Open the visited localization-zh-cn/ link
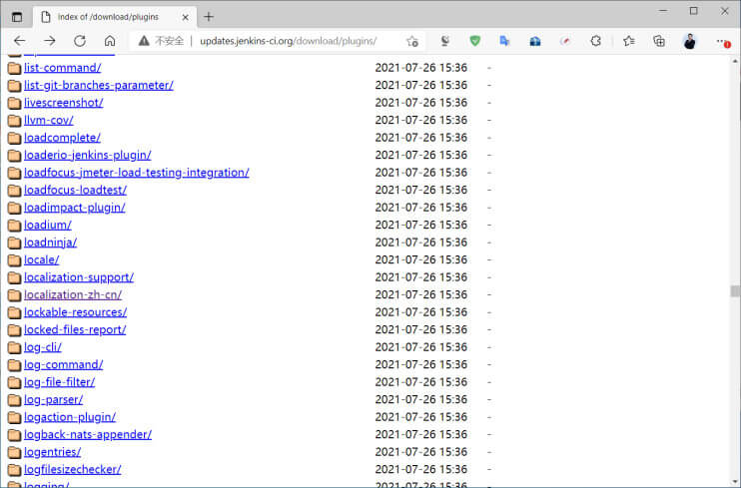 pos(73,294)
